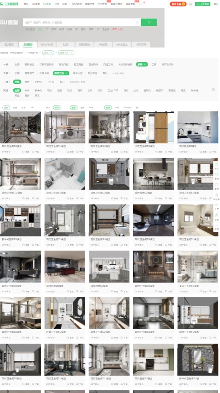The width and height of the screenshot is (220, 393).
Task: Click the camera image-search icon in search box
Action: tap(137, 22)
